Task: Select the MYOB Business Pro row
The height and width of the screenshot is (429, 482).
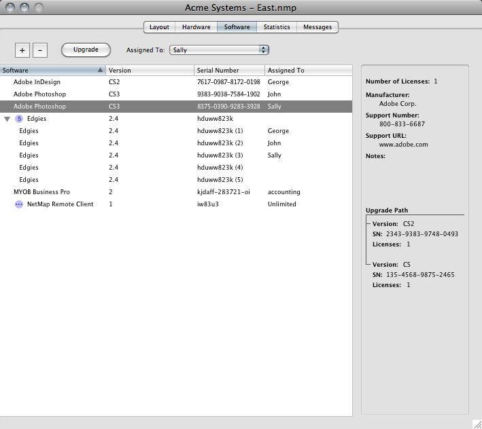Action: pos(176,192)
